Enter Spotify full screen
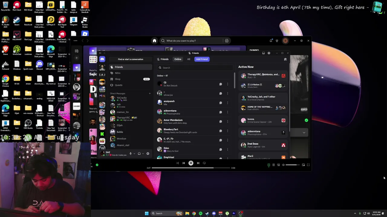387x217 pixels. click(x=308, y=165)
